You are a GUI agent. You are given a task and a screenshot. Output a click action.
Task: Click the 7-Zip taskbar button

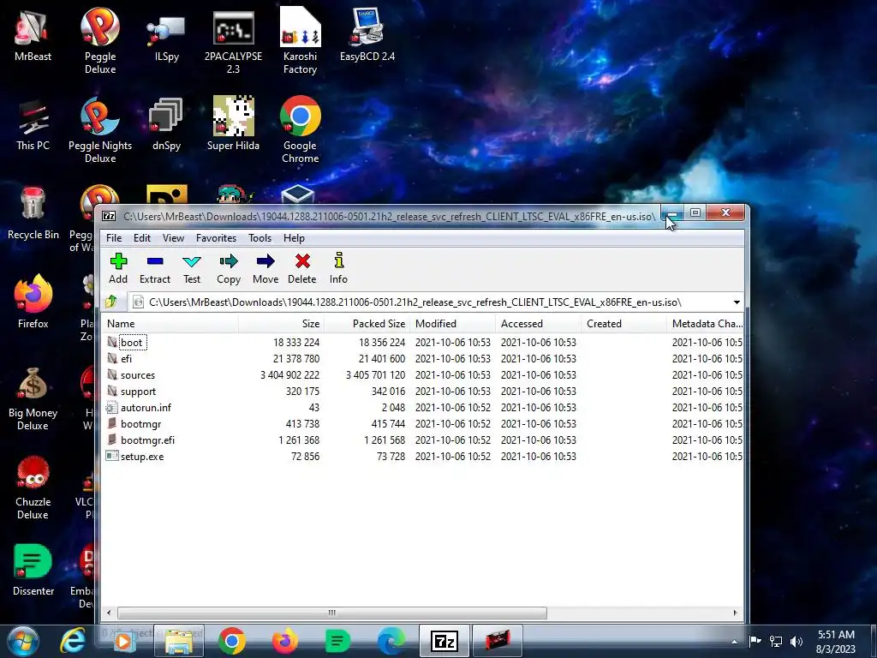pyautogui.click(x=444, y=641)
